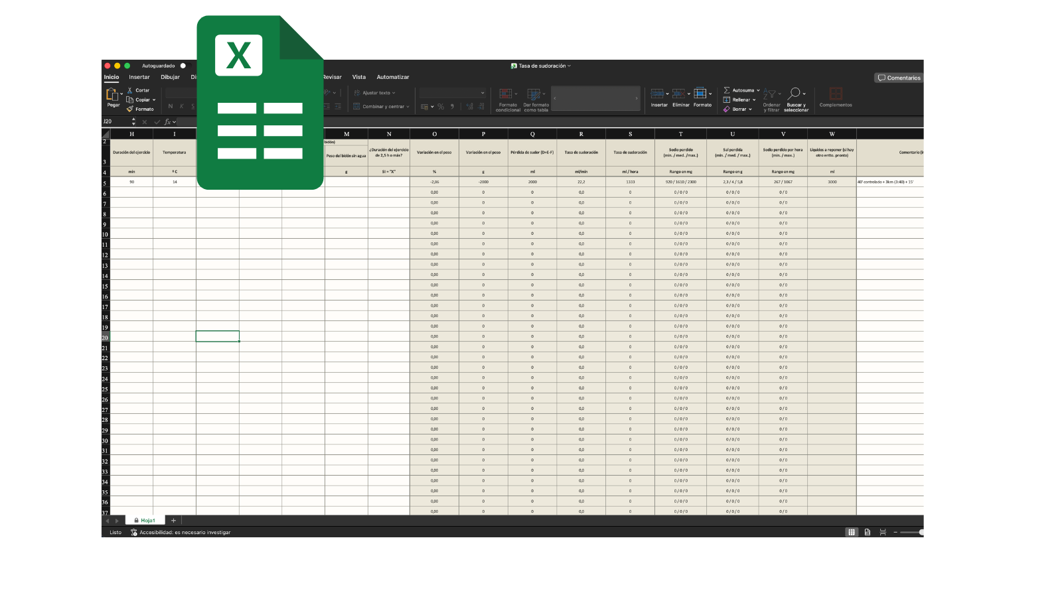Image resolution: width=1062 pixels, height=597 pixels.
Task: Click the select-all corner button
Action: [x=106, y=134]
